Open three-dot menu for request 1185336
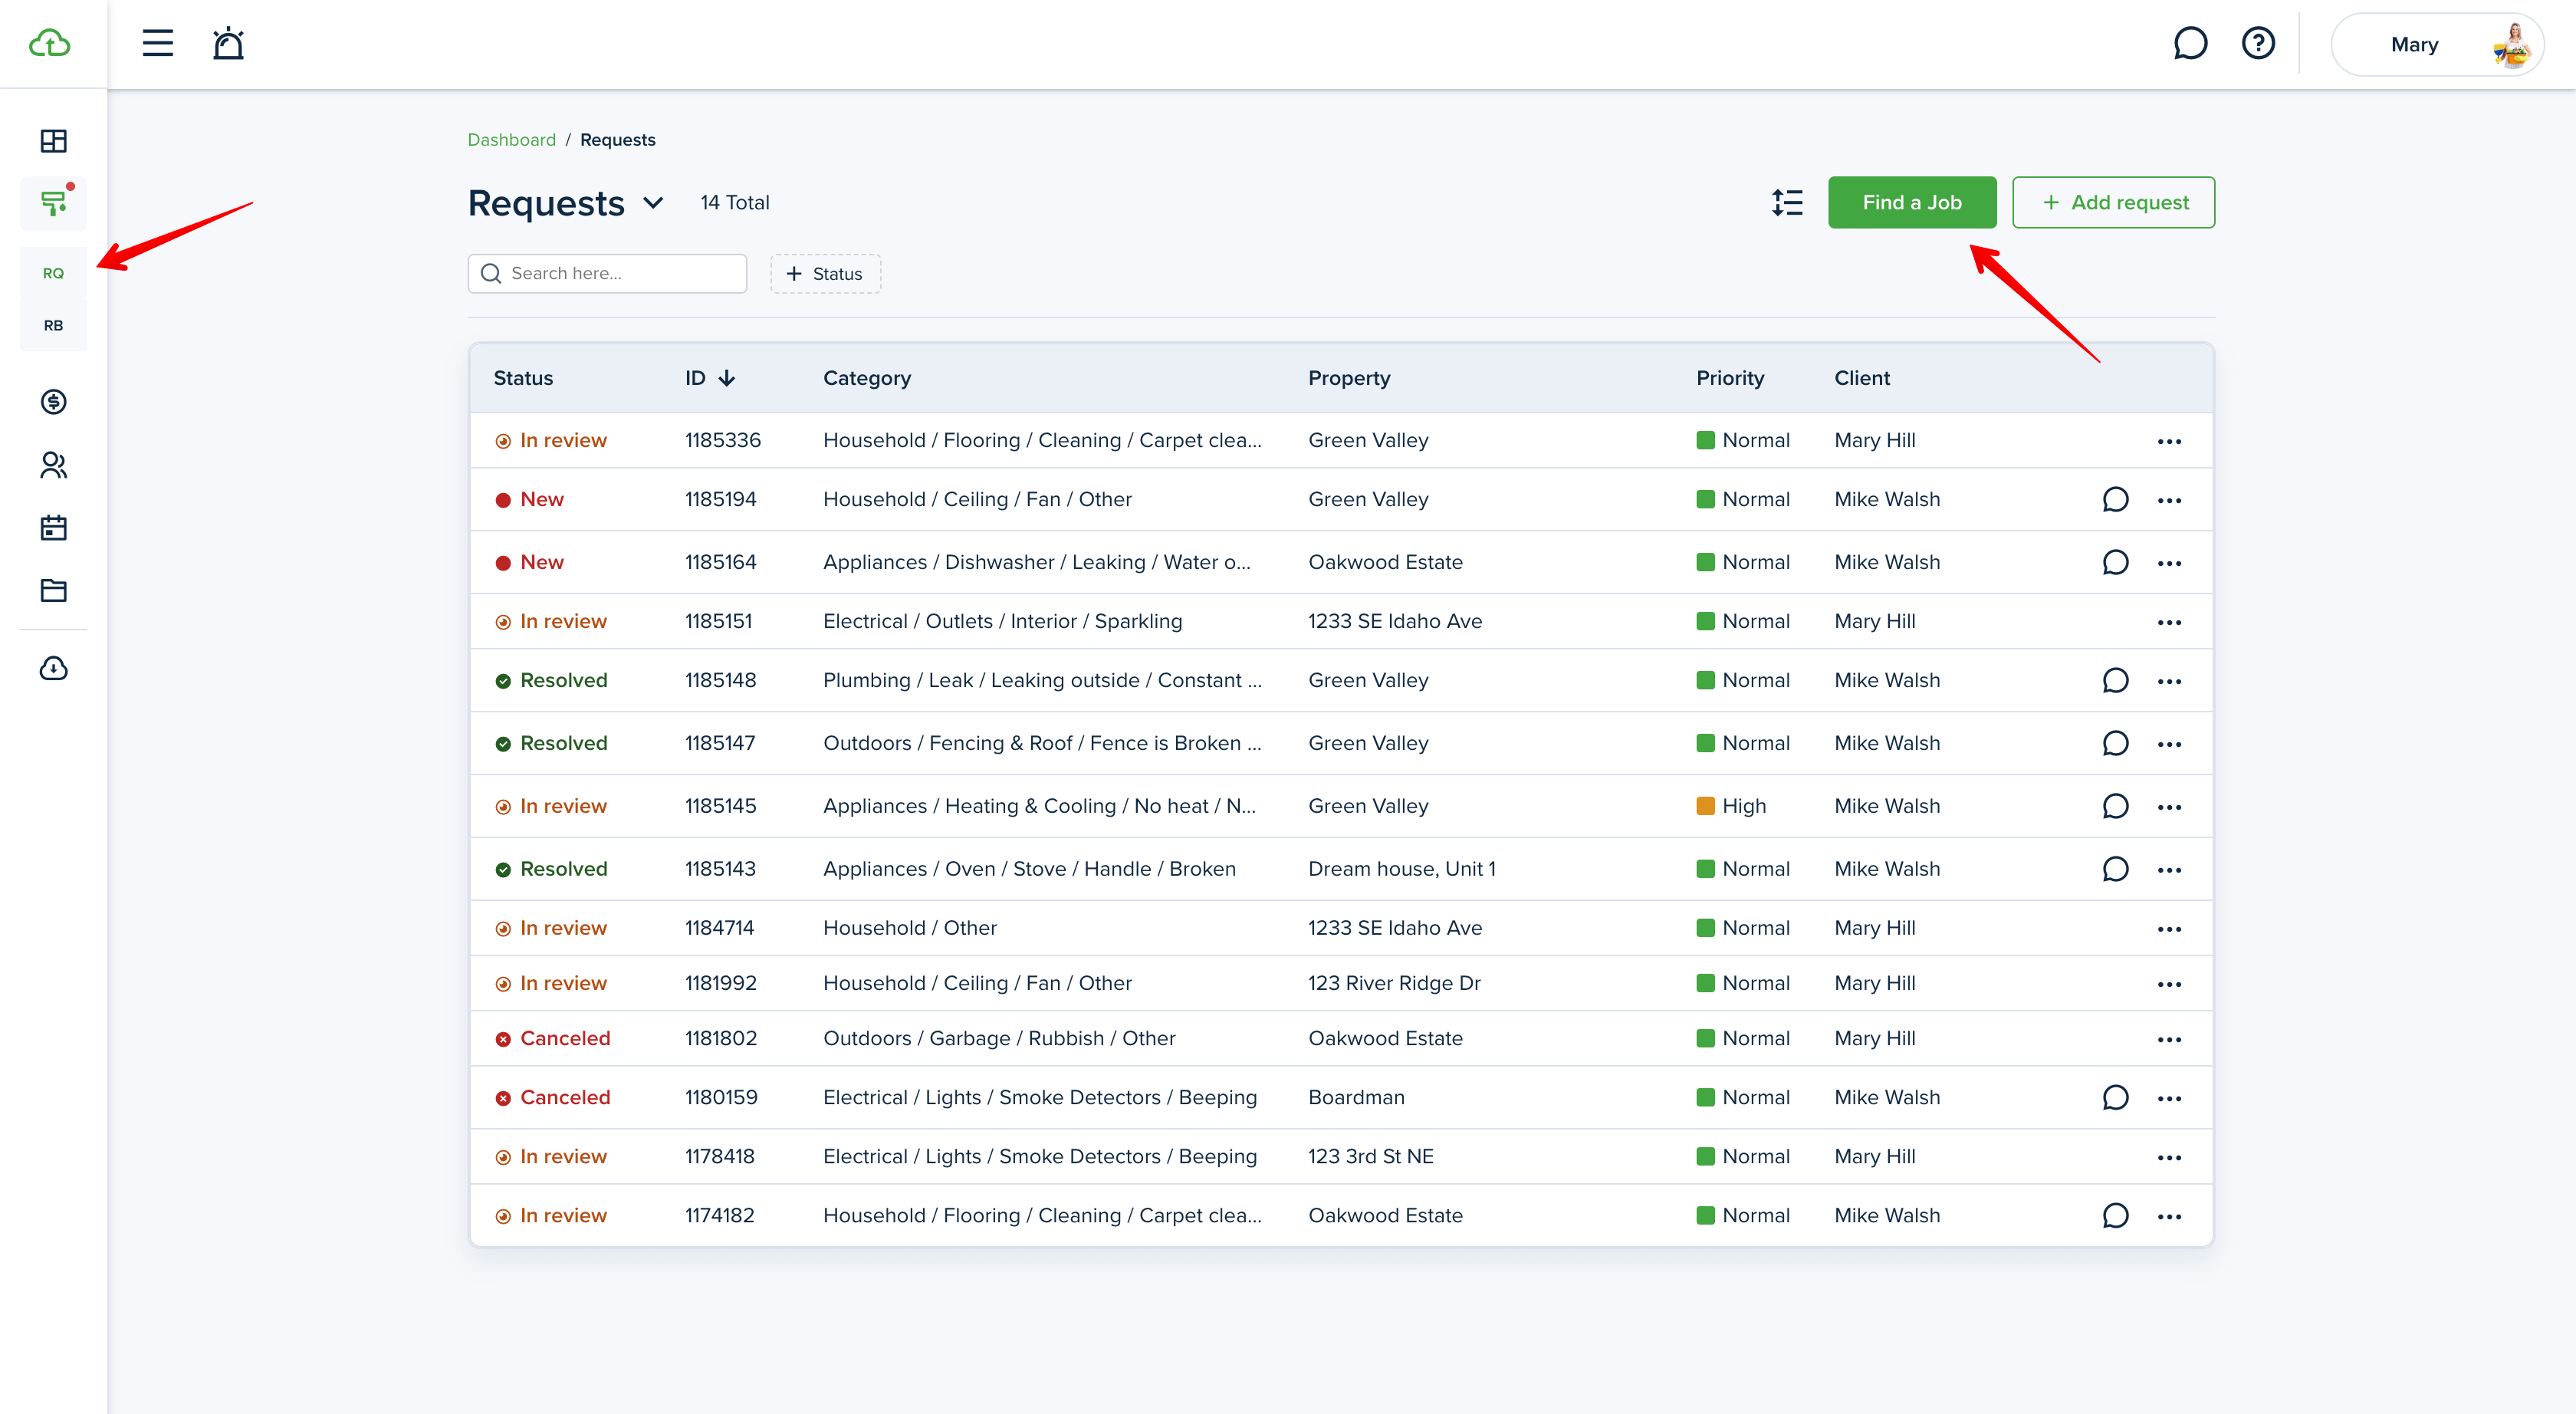The height and width of the screenshot is (1414, 2576). pos(2169,441)
